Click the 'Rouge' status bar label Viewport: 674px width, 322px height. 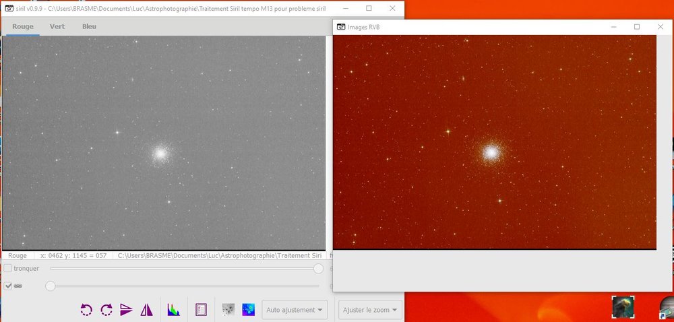[18, 255]
